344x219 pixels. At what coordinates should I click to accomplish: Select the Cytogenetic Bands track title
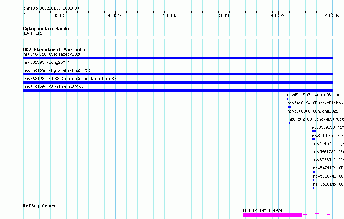point(46,29)
